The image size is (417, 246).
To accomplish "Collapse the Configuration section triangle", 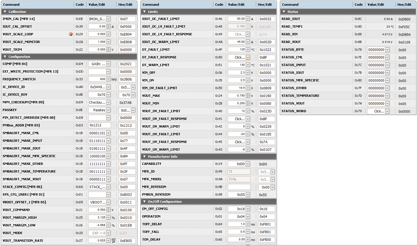I will [x=5, y=57].
